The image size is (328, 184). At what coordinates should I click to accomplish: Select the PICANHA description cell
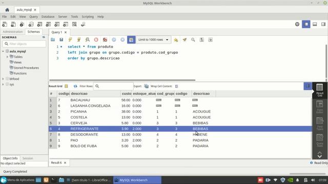coord(78,111)
